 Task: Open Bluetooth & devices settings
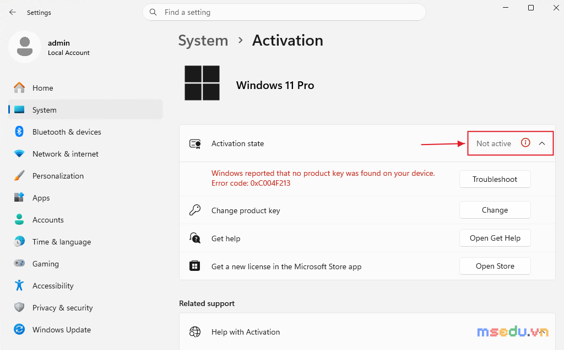tap(85, 132)
